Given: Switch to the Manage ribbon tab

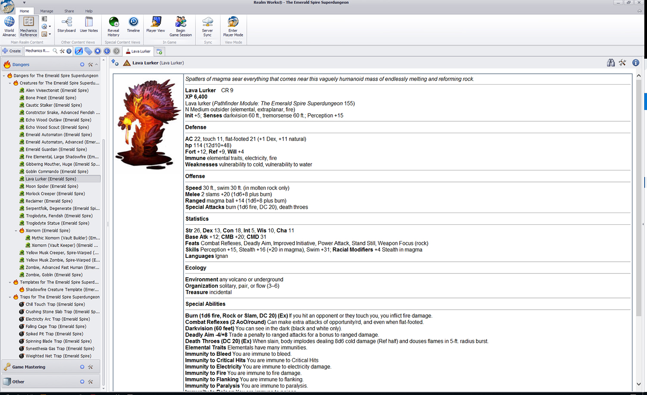Looking at the screenshot, I should point(47,11).
